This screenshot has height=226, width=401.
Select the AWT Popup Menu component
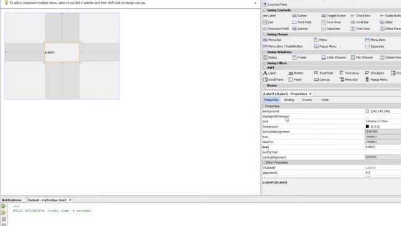pyautogui.click(x=376, y=80)
